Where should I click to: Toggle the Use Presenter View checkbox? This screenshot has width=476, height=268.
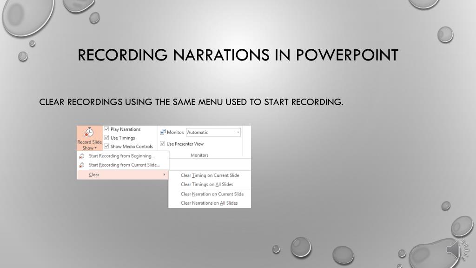click(x=162, y=144)
